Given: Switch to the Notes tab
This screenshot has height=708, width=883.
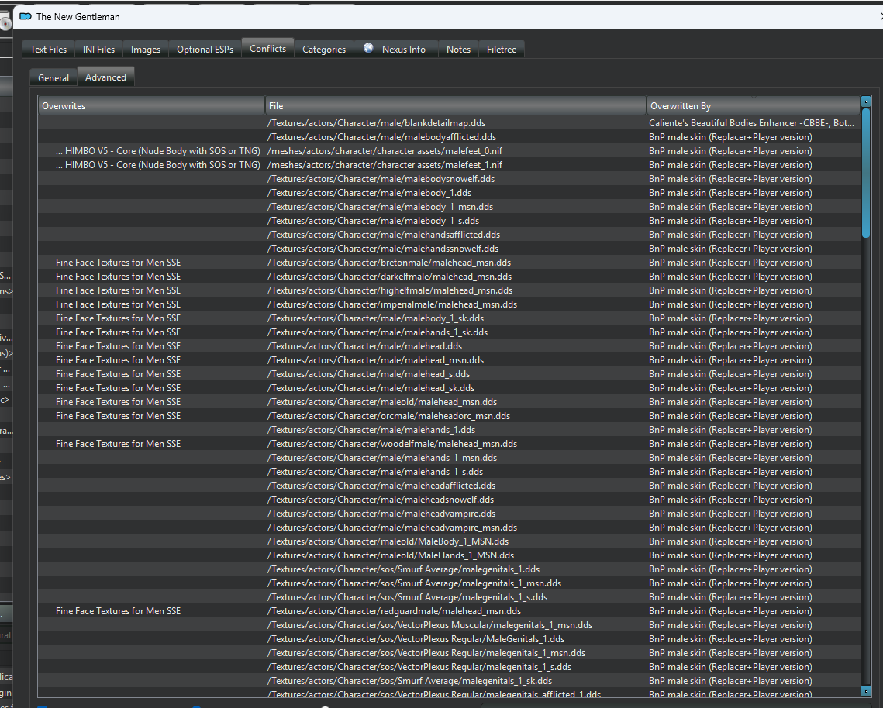Looking at the screenshot, I should click(x=458, y=49).
